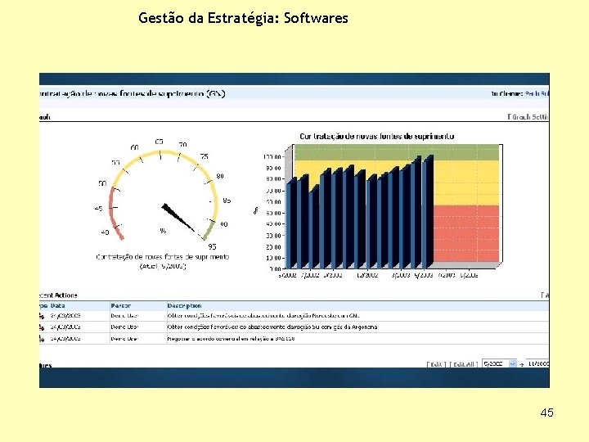Click the action icon in the Argentina row
Viewport: 589px width, 442px height.
pos(42,327)
